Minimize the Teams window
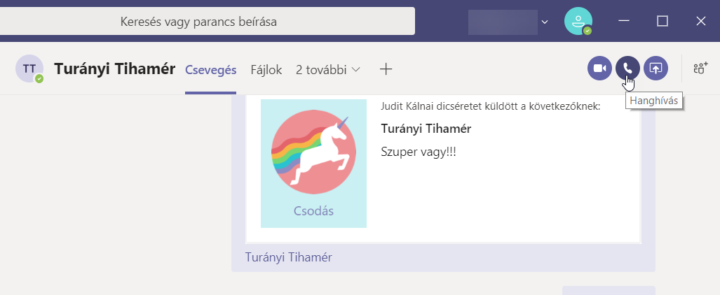 (x=623, y=21)
